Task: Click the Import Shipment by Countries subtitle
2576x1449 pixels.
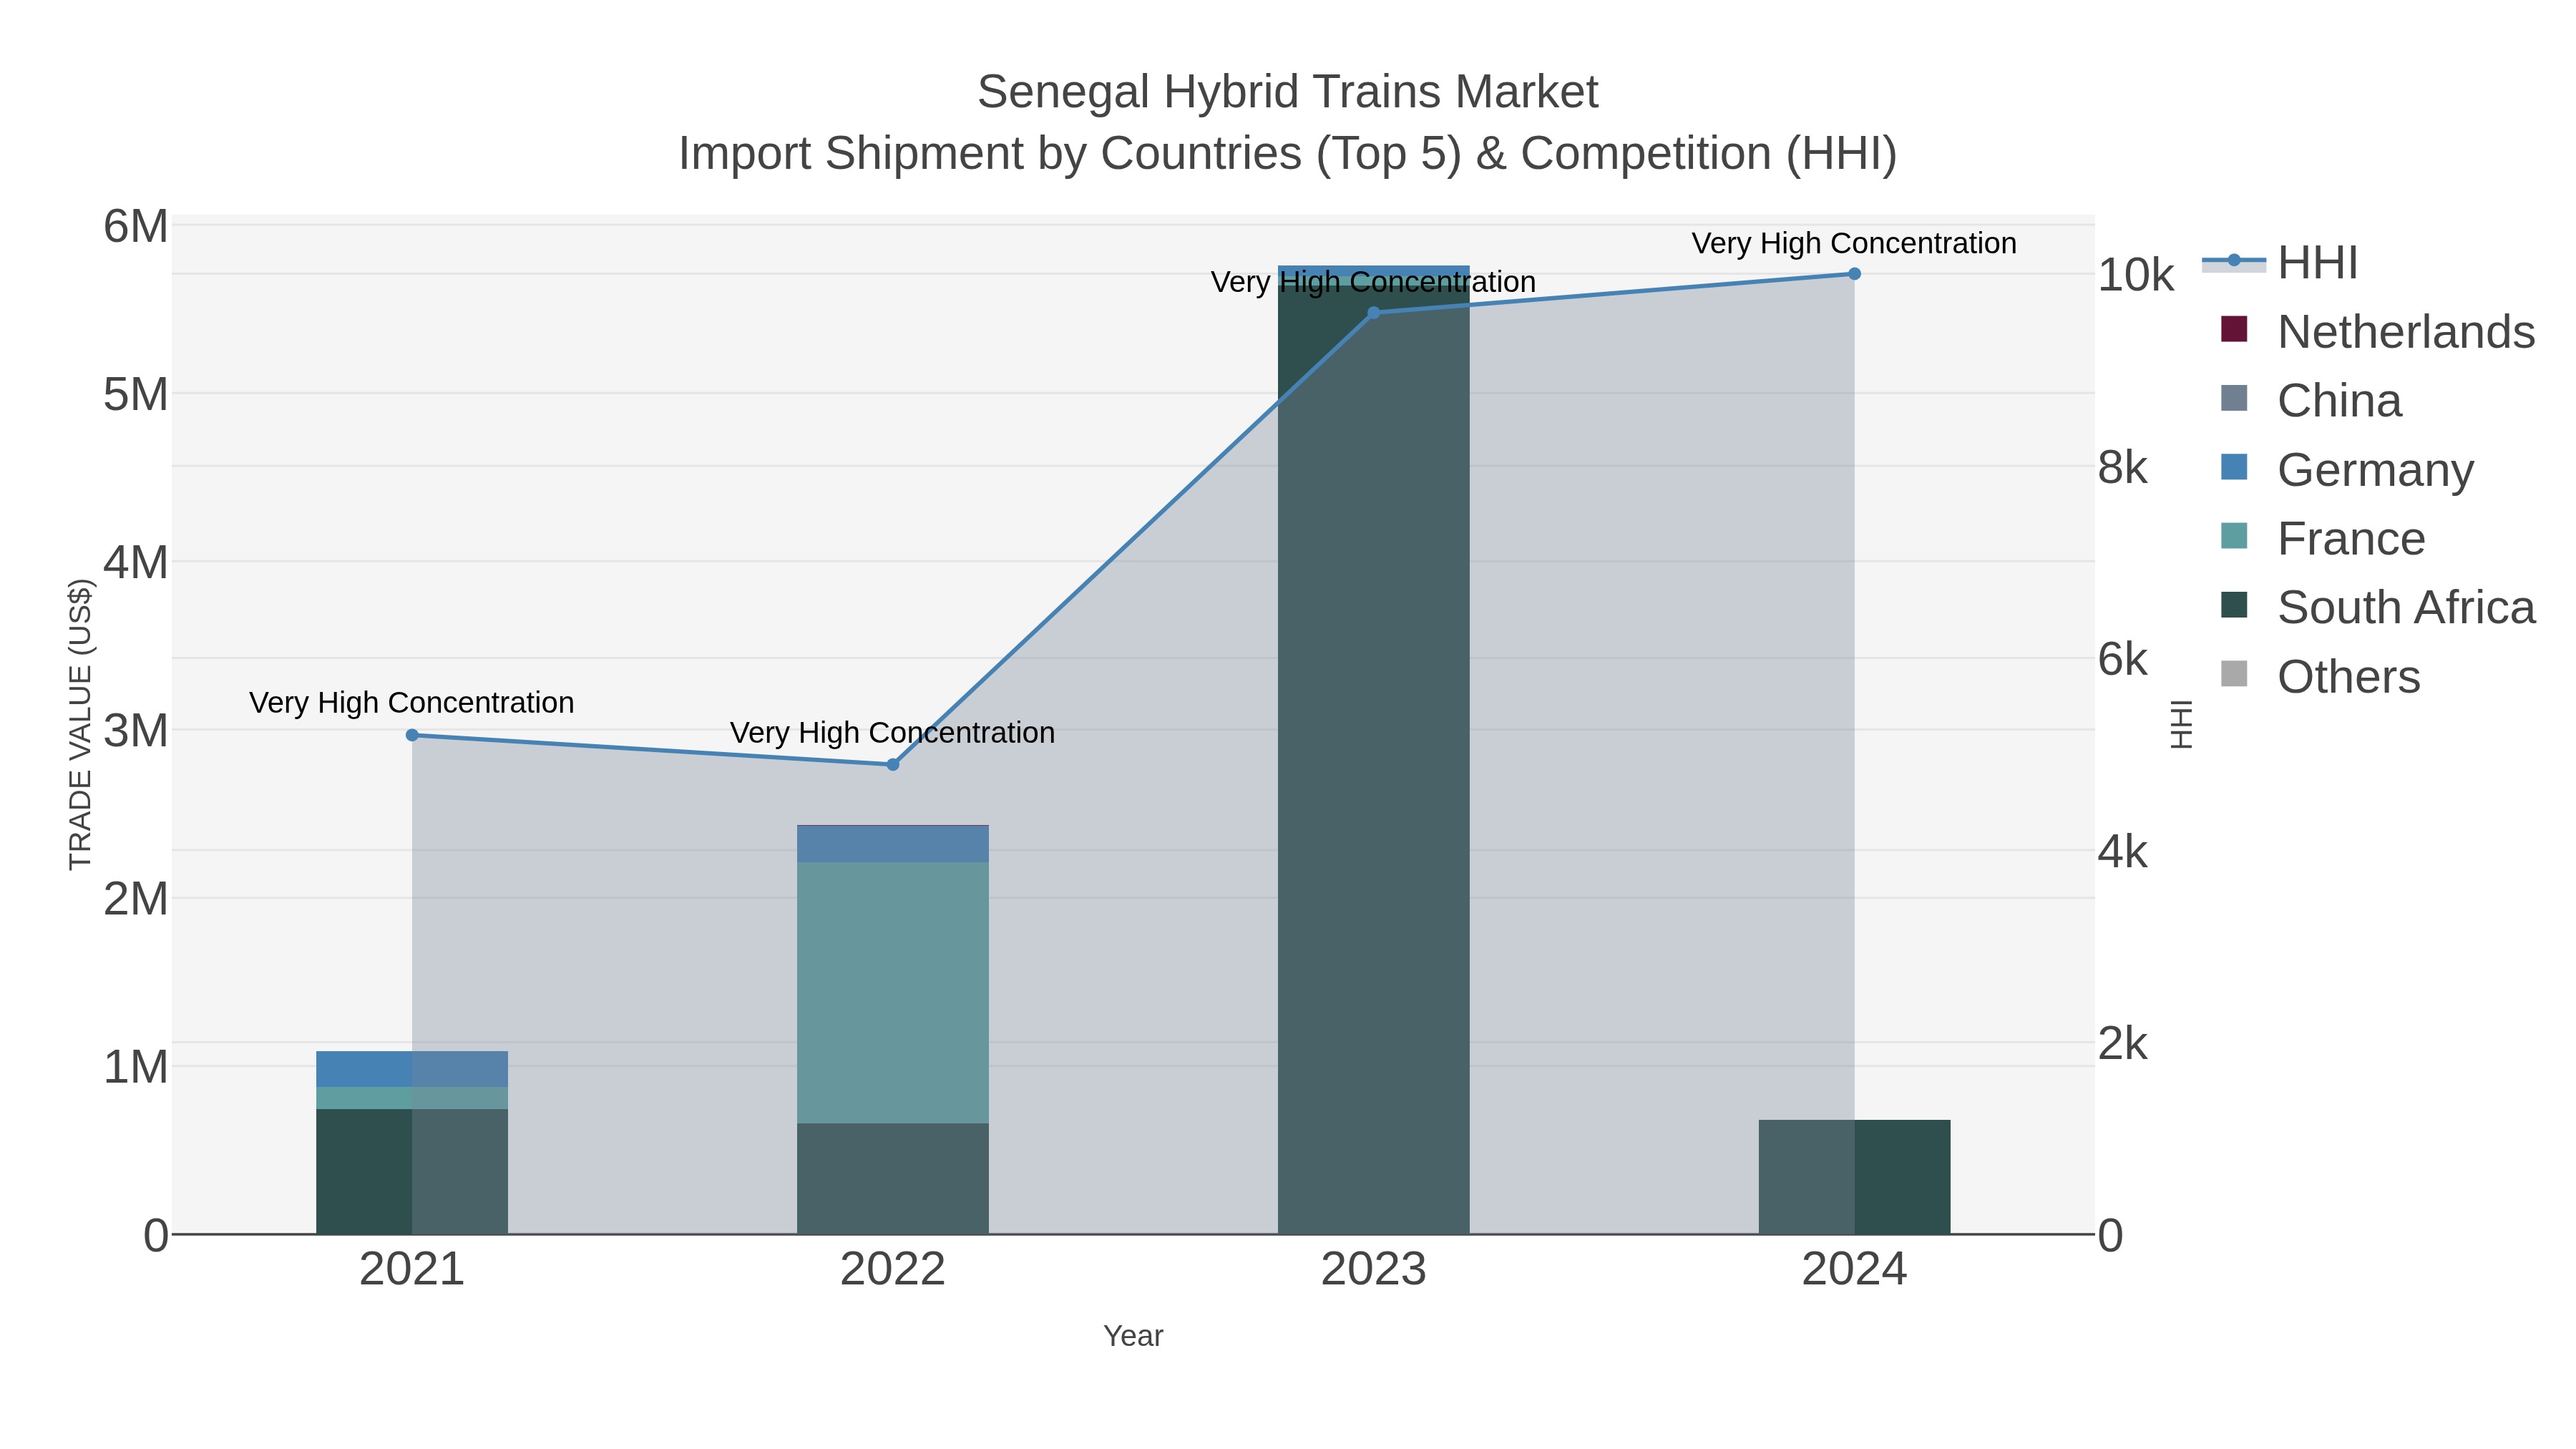Action: [x=1288, y=154]
